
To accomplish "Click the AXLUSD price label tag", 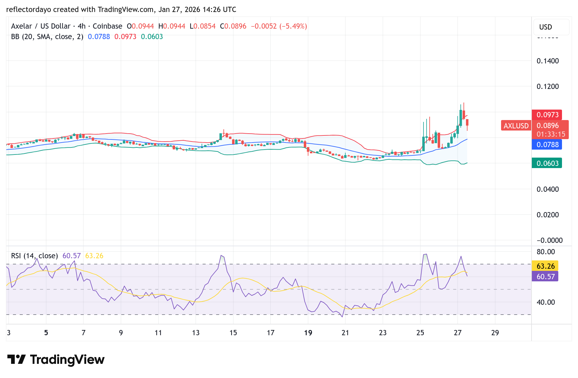I will coord(516,126).
